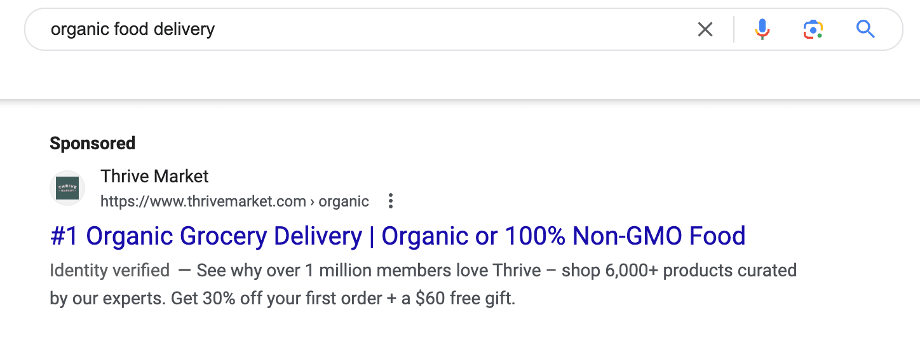Open the "#1 Organic Grocery Delivery" headline link
920x338 pixels.
[x=206, y=236]
